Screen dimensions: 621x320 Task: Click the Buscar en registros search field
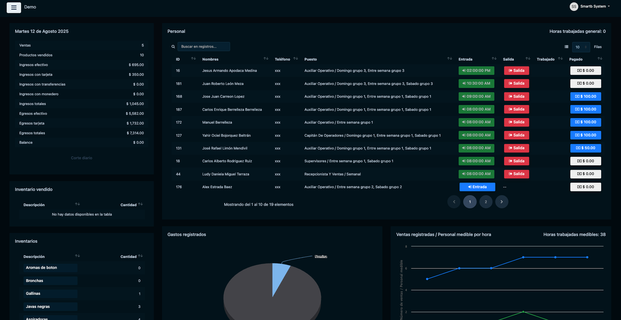(x=204, y=46)
